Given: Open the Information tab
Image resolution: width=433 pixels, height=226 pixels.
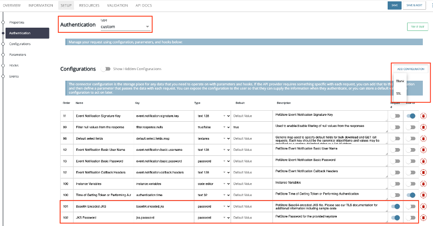Looking at the screenshot, I should coord(41,6).
